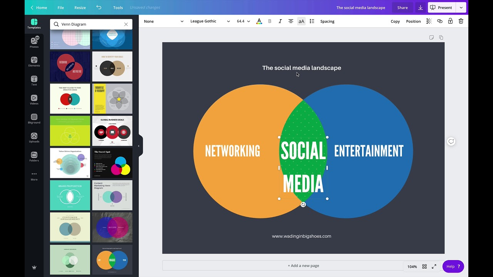The height and width of the screenshot is (277, 493).
Task: Enter fullscreen mode icon
Action: point(434,267)
